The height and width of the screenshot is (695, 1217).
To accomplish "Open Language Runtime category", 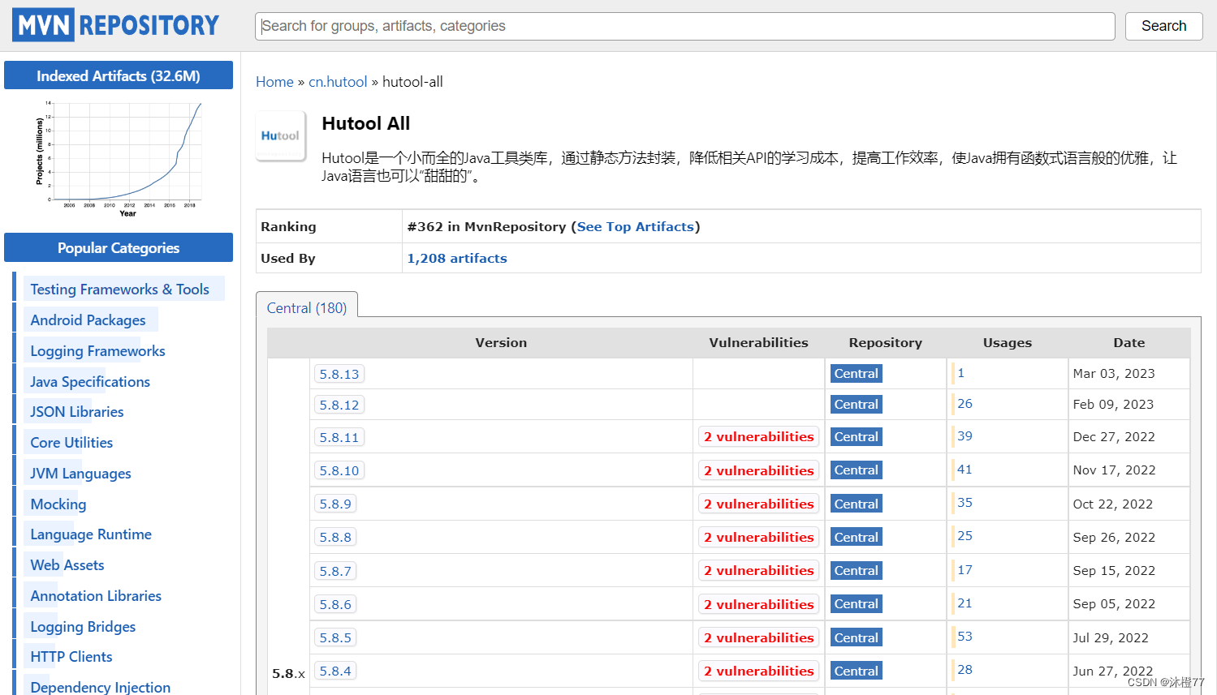I will click(x=91, y=534).
